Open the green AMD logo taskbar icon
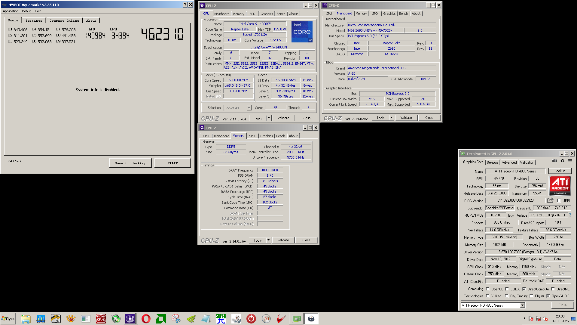Image resolution: width=577 pixels, height=325 pixels. (x=161, y=319)
